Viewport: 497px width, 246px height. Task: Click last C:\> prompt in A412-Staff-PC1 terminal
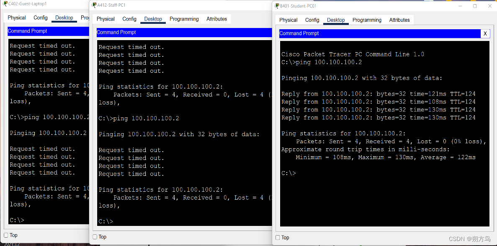pos(106,221)
